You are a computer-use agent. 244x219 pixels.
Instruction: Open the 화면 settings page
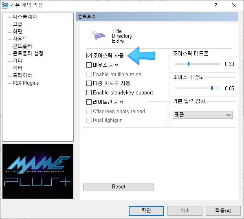18,31
